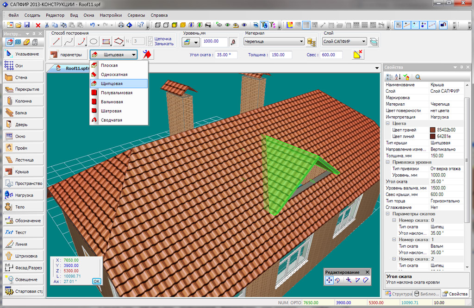Collapse the Цвета property group
474x308 pixels.
point(387,124)
